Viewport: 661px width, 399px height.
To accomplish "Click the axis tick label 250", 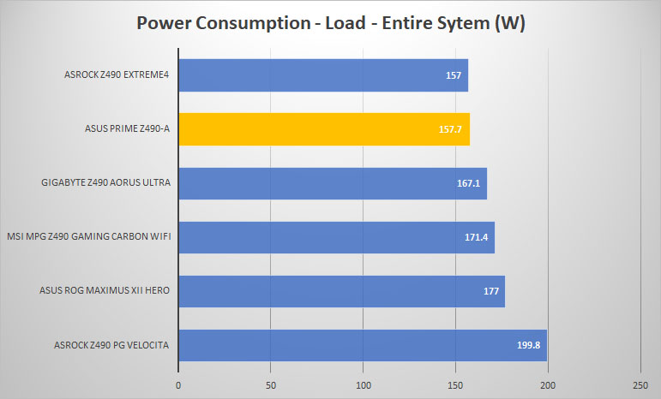I will click(x=640, y=385).
